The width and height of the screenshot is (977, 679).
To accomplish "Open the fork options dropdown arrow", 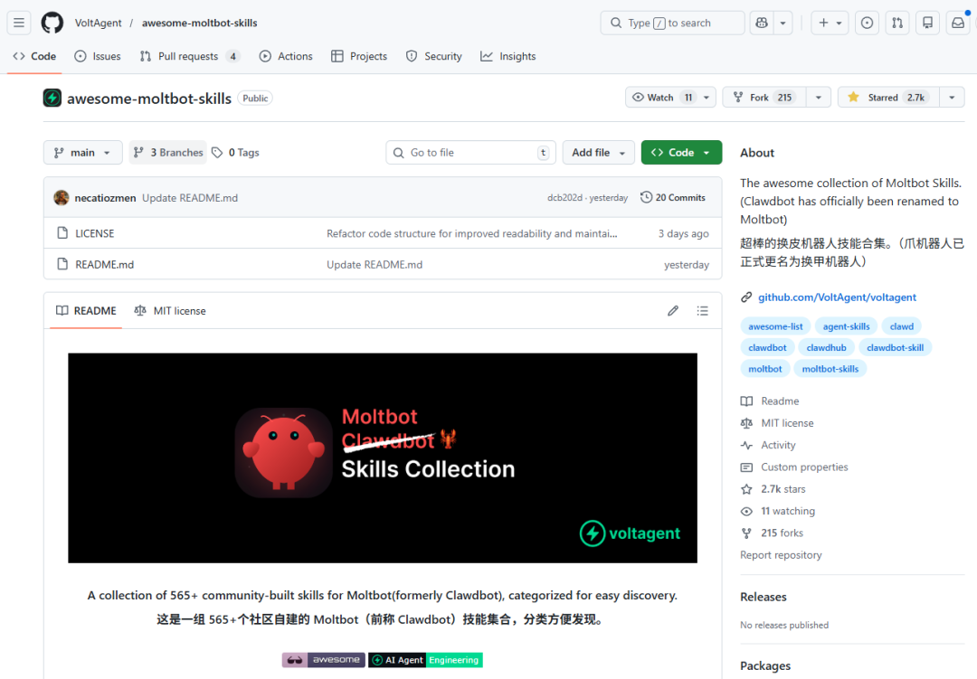I will click(818, 97).
